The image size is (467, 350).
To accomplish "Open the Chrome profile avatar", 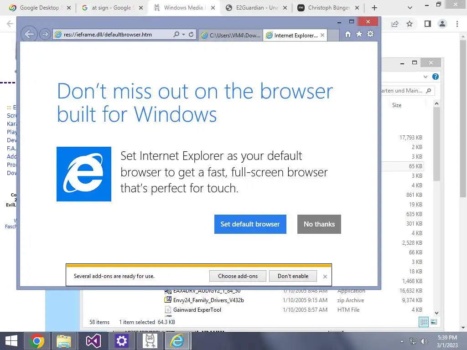I will [x=442, y=24].
